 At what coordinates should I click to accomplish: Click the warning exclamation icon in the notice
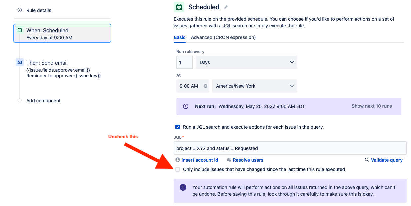(x=183, y=187)
